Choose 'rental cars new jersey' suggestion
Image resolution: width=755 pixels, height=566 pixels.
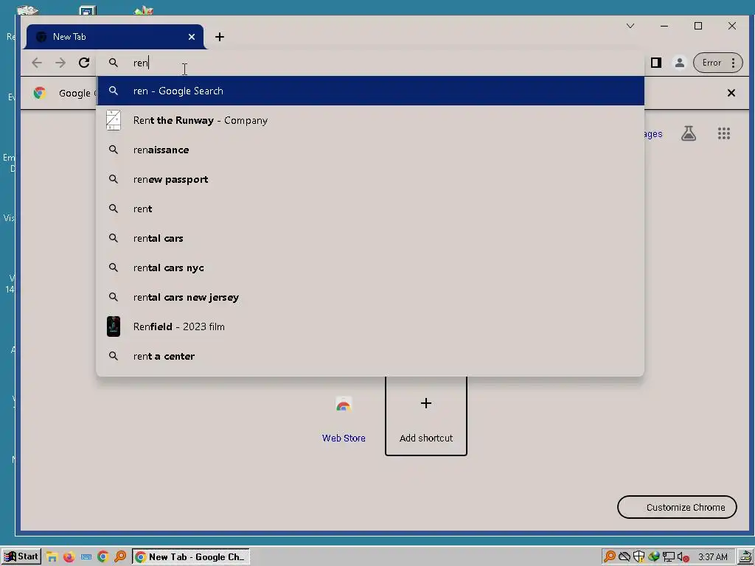370,297
